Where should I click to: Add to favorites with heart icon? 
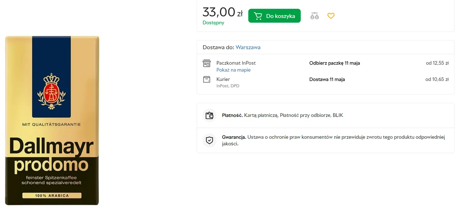[x=331, y=16]
